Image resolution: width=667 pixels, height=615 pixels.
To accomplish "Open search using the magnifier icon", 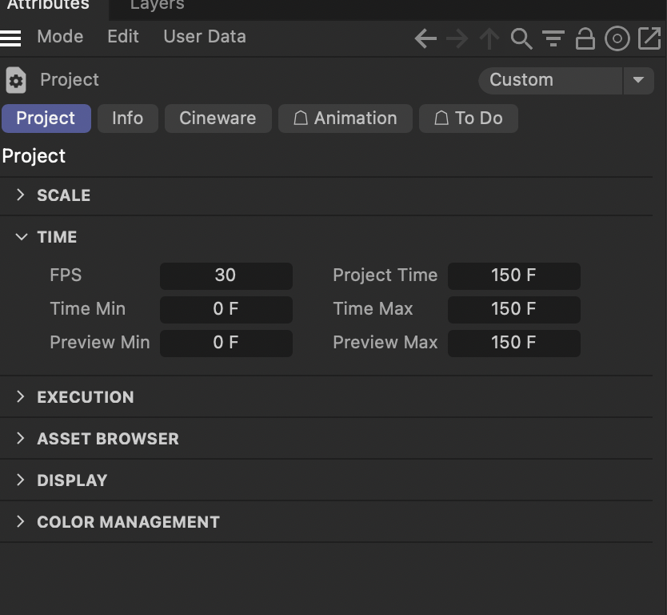I will coord(521,38).
